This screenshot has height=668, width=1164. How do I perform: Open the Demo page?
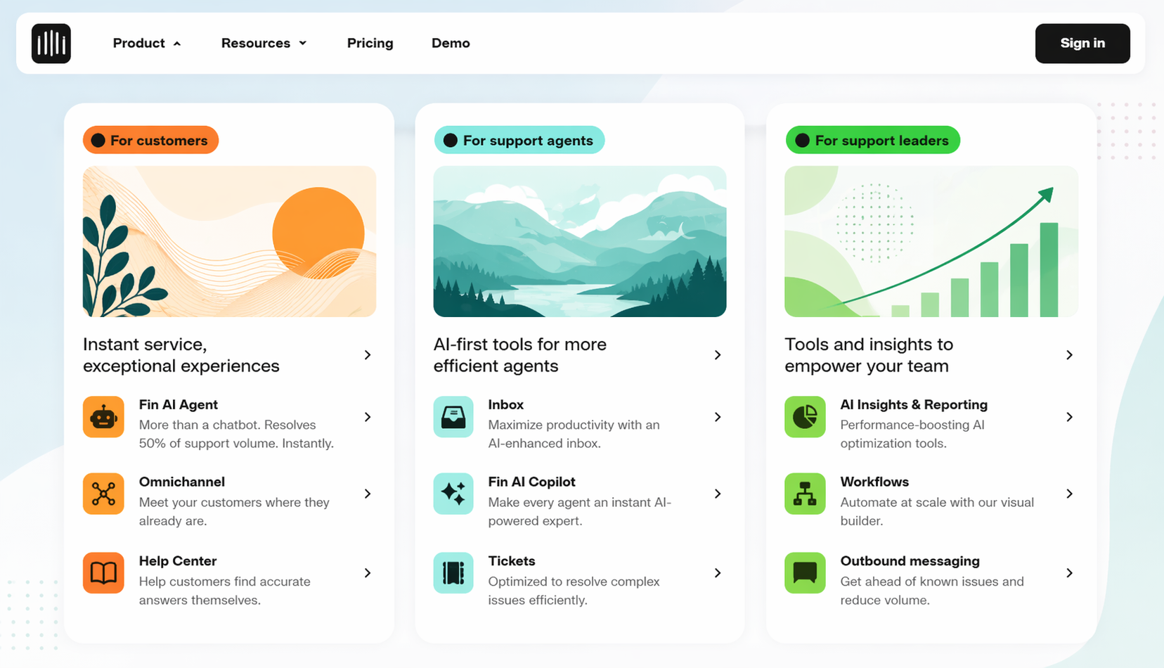point(451,43)
